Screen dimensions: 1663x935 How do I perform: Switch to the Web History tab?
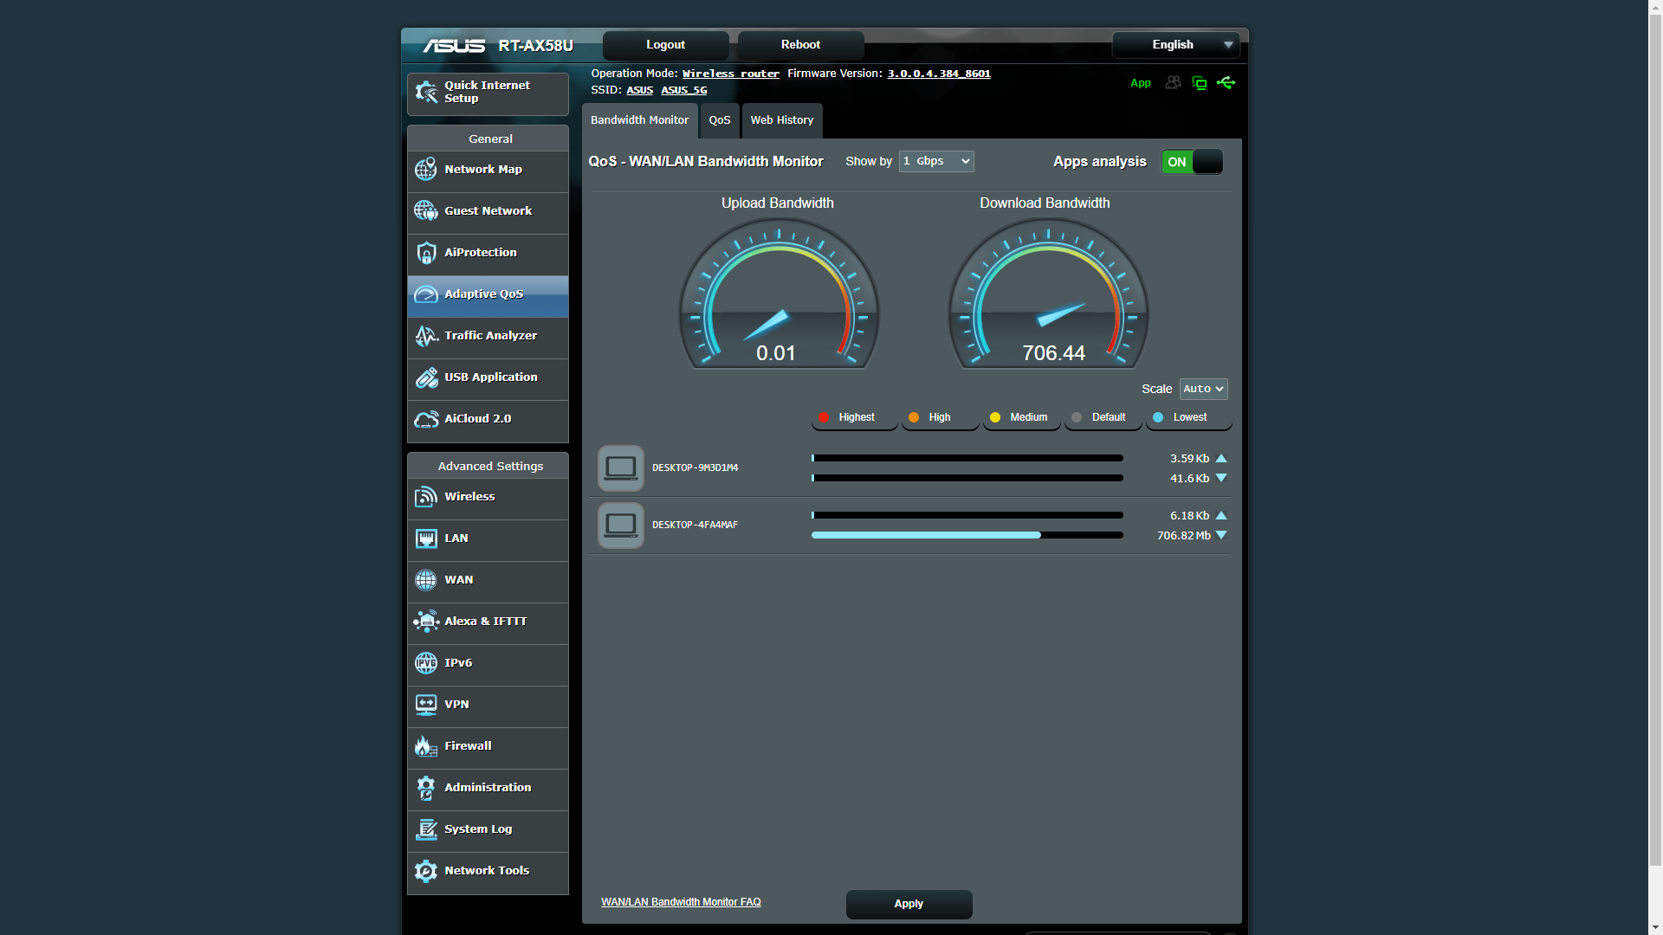[x=781, y=120]
